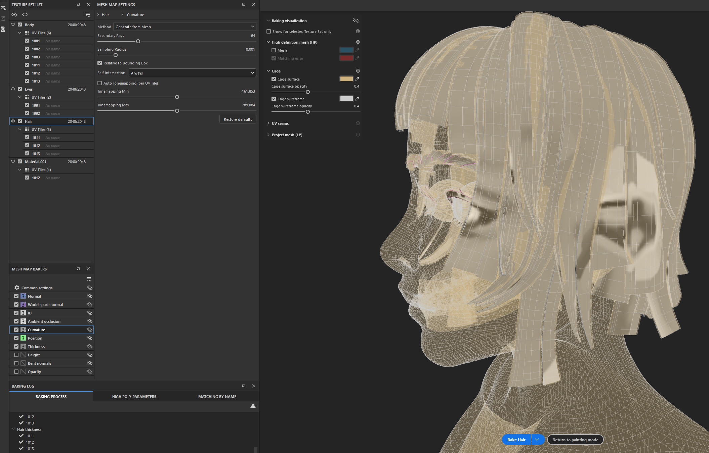Click baking log warning triangle icon
Viewport: 709px width, 453px height.
click(x=253, y=406)
